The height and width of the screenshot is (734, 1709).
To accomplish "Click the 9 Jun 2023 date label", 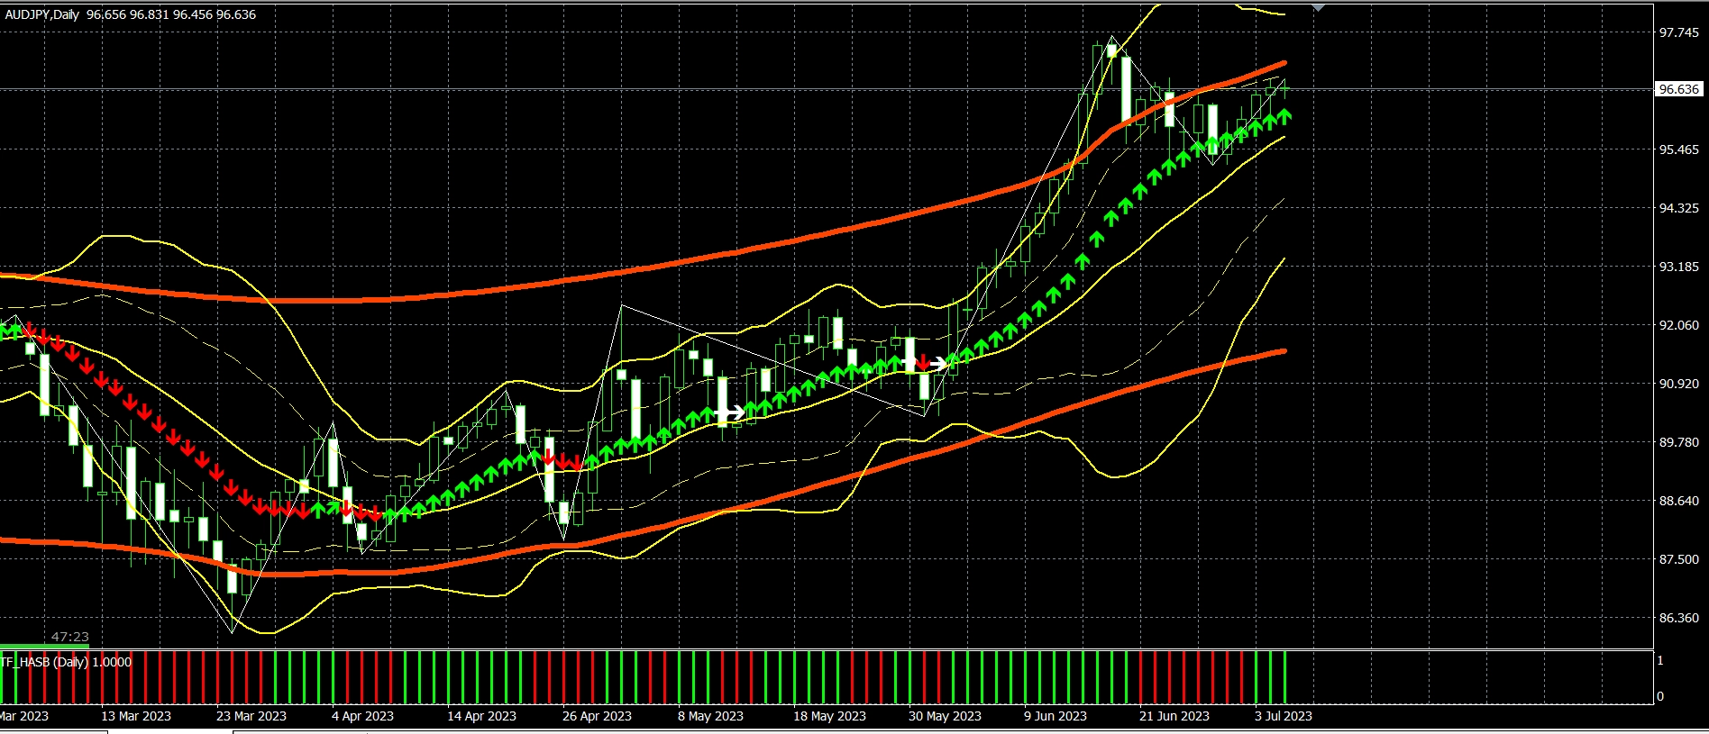I will (x=1056, y=716).
